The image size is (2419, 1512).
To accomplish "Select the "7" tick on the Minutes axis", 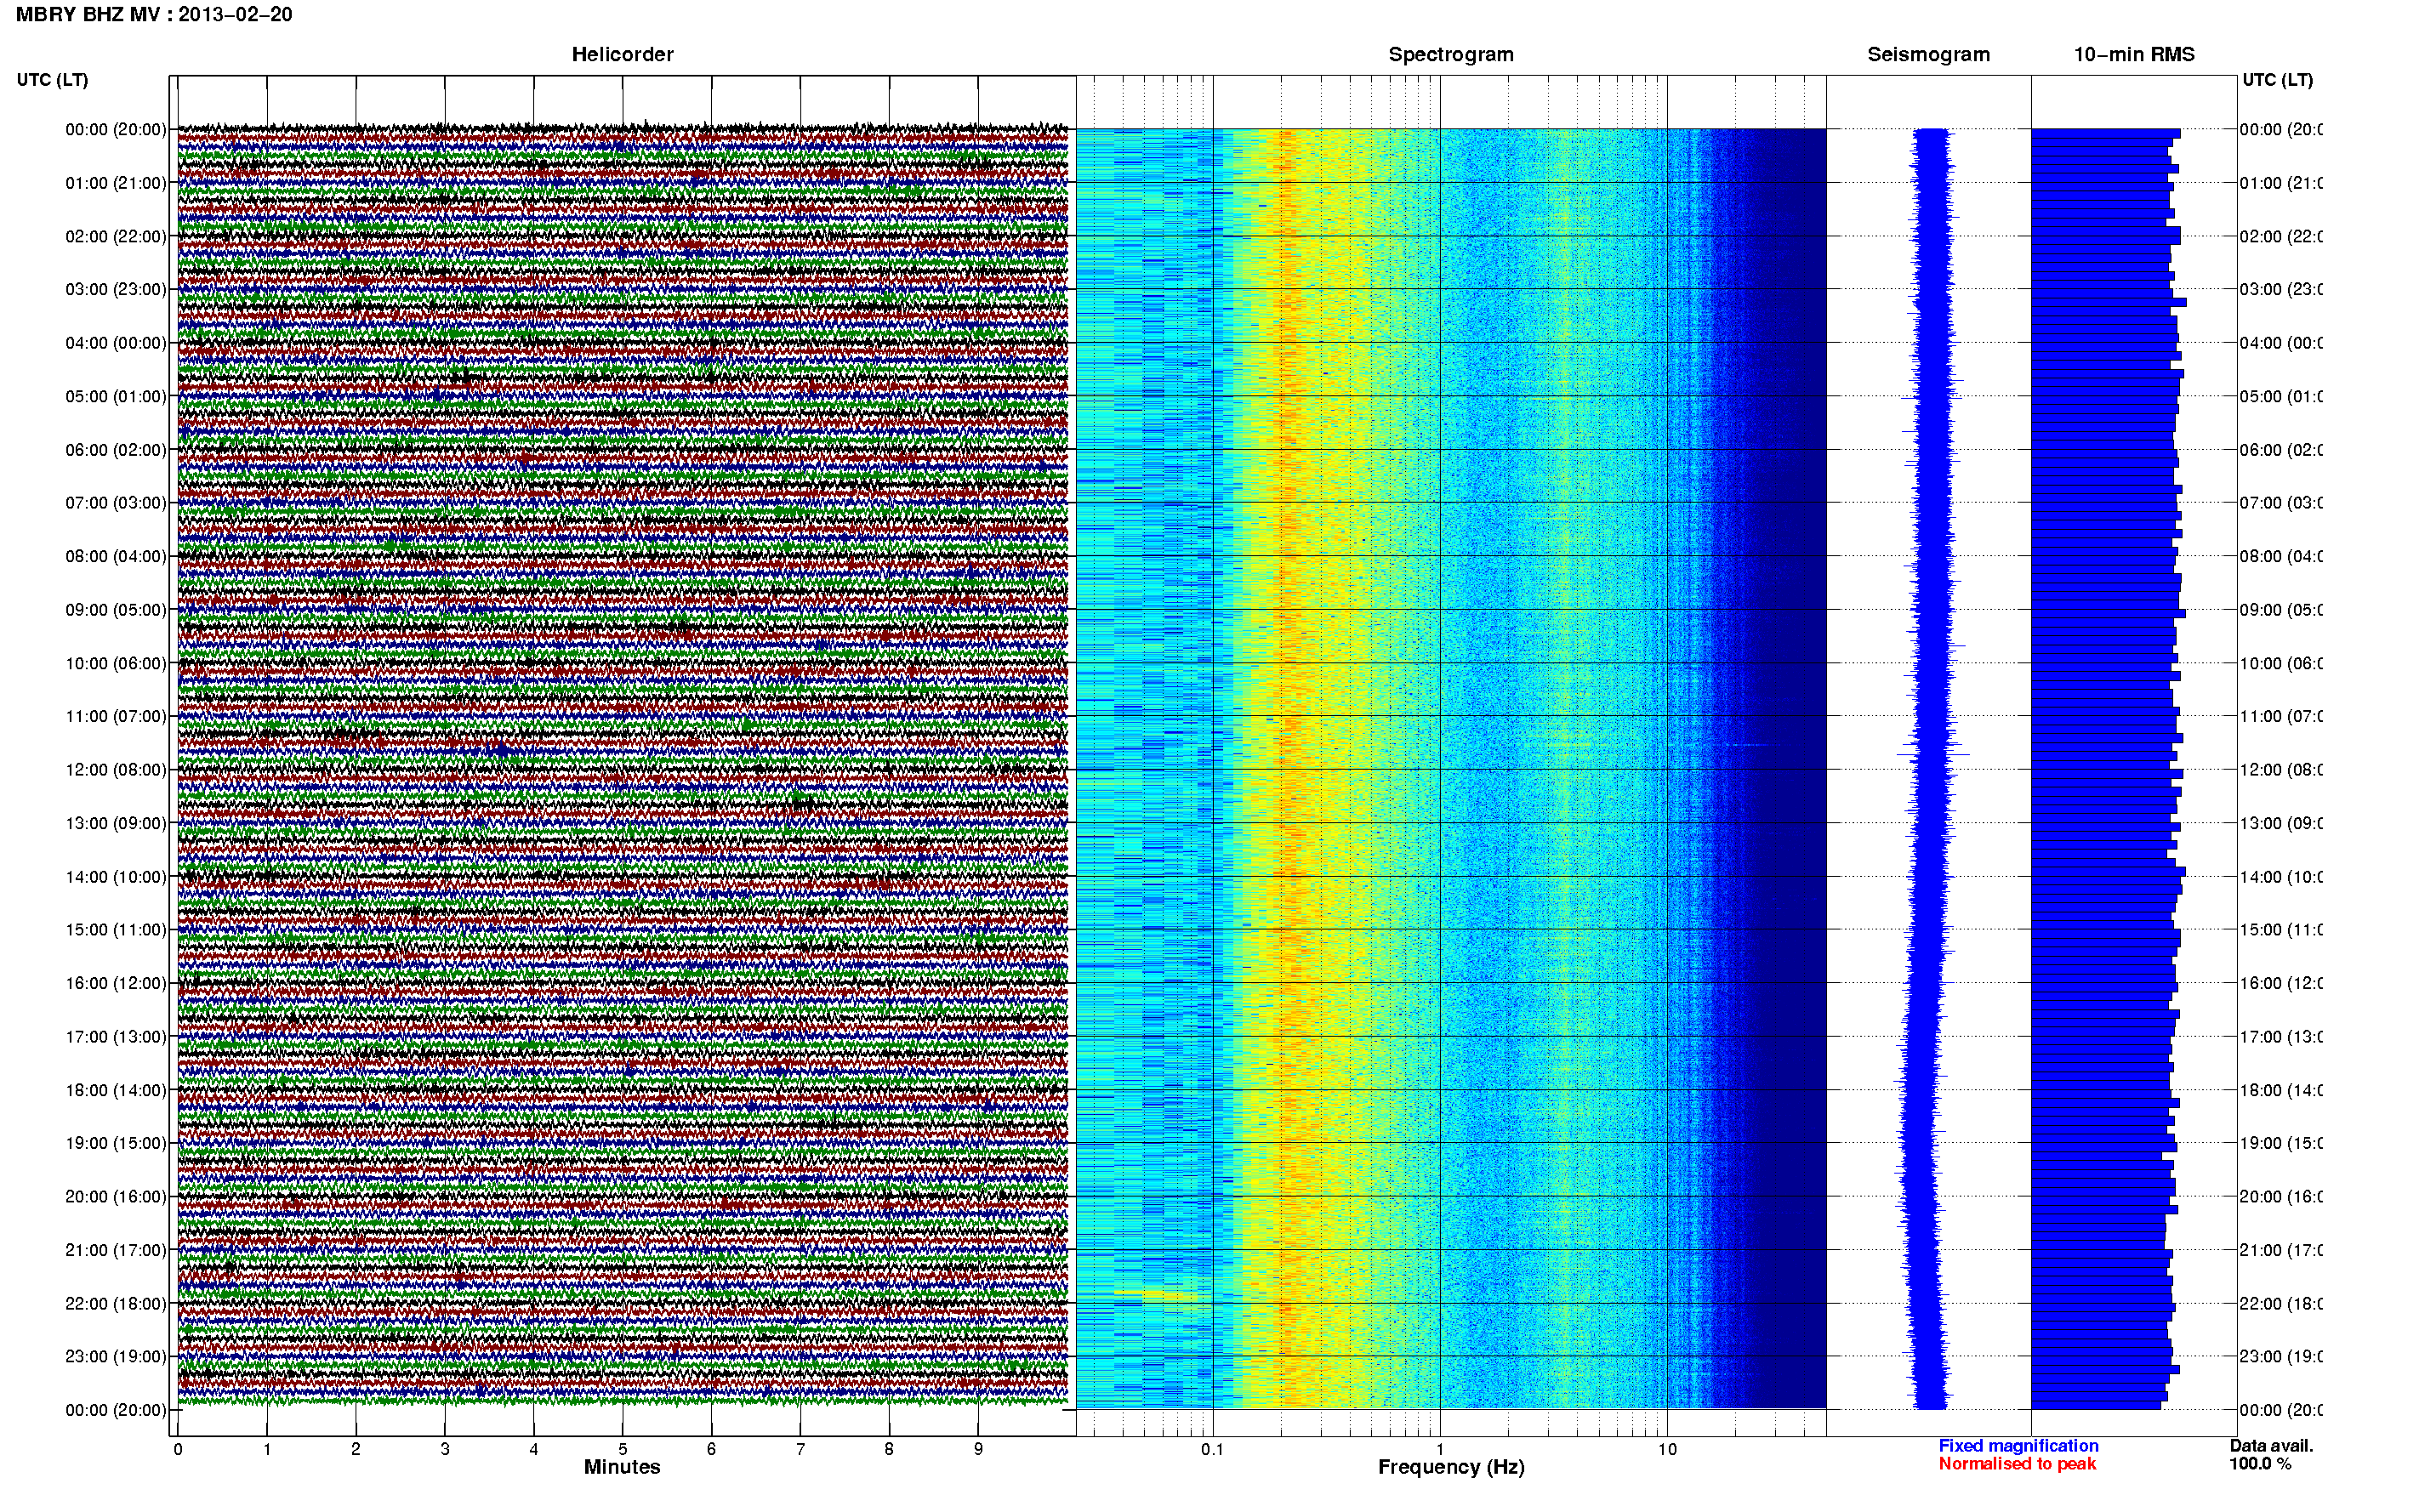I will point(800,1449).
